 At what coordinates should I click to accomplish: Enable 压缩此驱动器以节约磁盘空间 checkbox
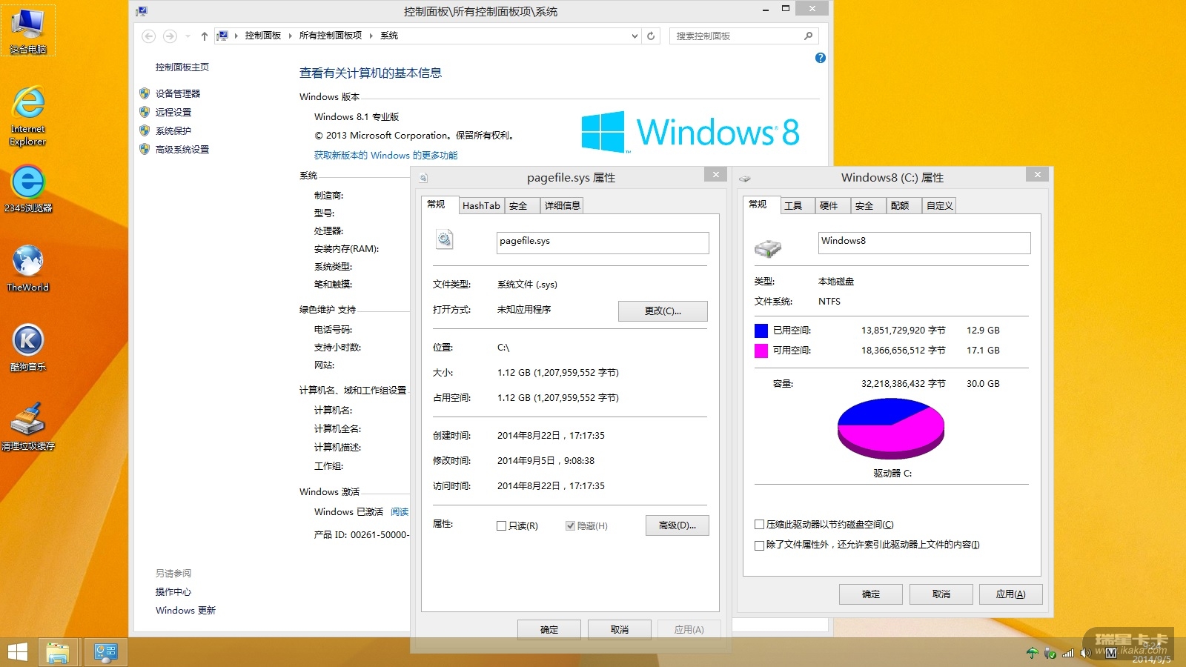click(x=759, y=525)
